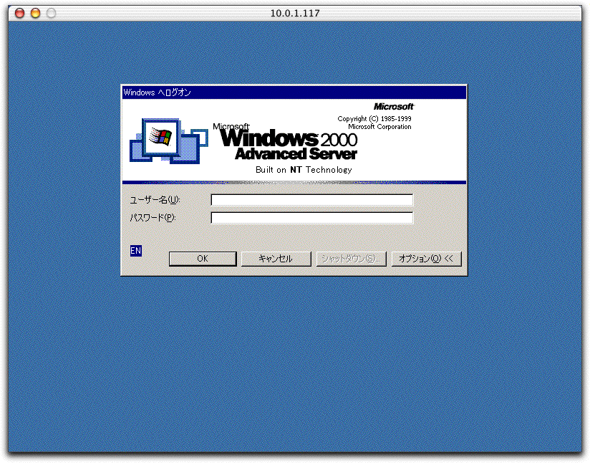The image size is (590, 463).
Task: Click the キャンセル (Cancel) button
Action: point(276,259)
